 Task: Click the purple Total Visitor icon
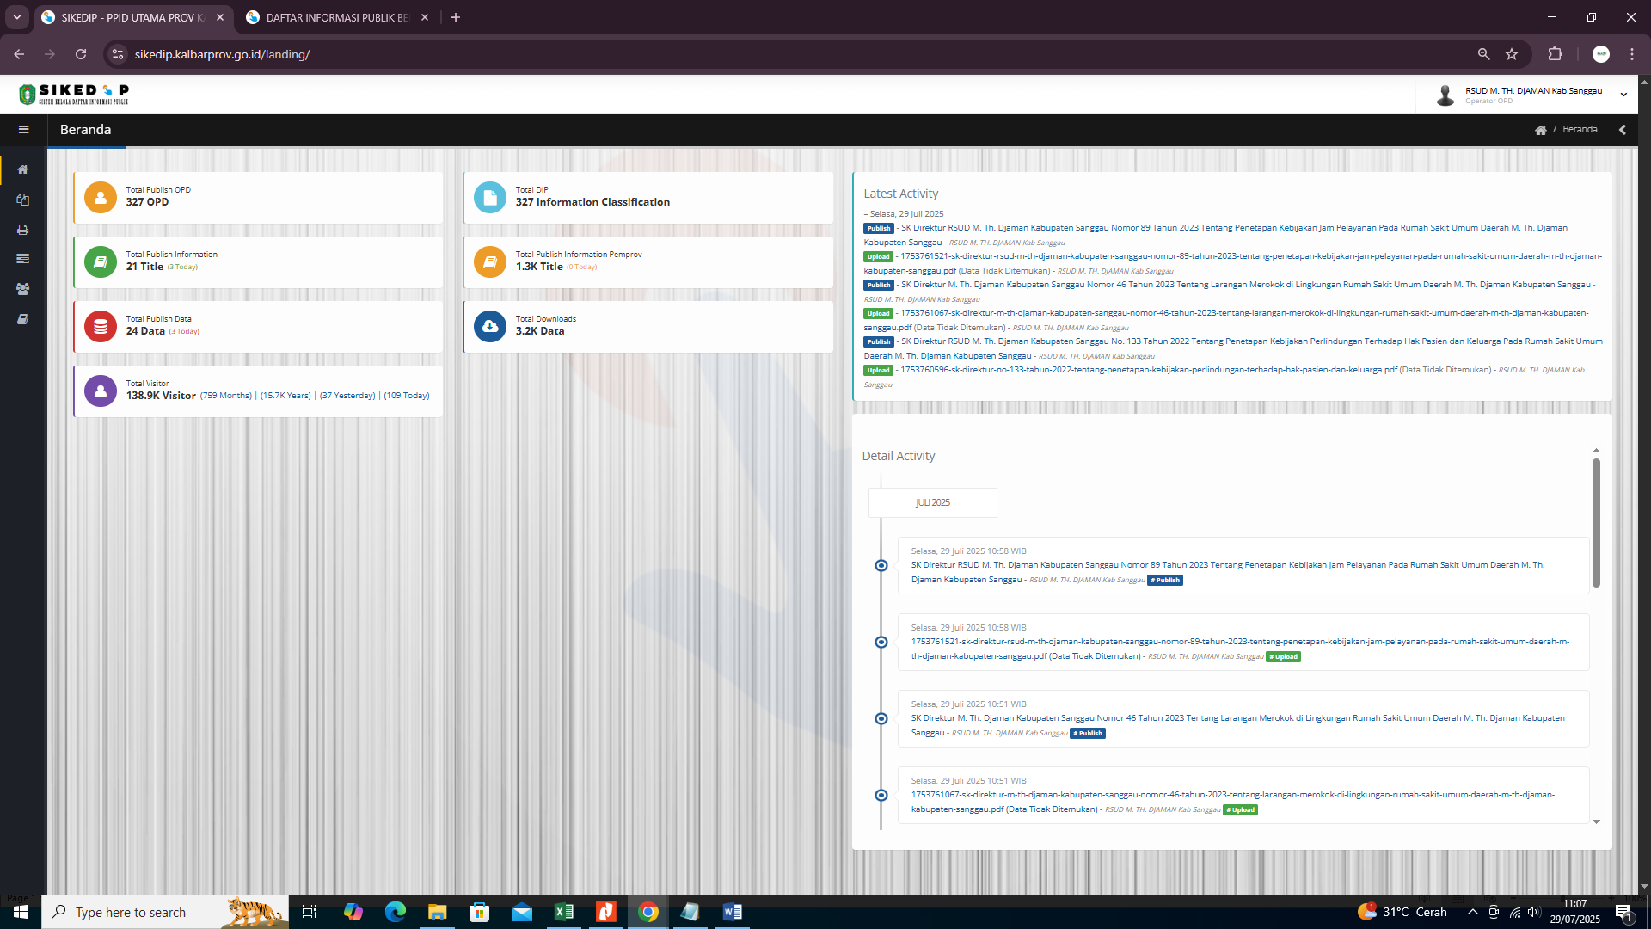pyautogui.click(x=101, y=391)
